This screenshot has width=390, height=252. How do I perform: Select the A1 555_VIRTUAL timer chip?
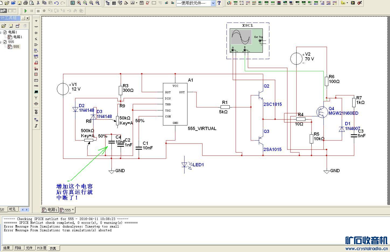[x=175, y=104]
